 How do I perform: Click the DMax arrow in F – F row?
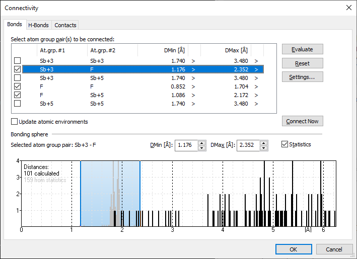pos(256,87)
